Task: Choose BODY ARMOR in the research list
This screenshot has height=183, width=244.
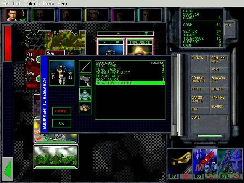Action: 130,80
